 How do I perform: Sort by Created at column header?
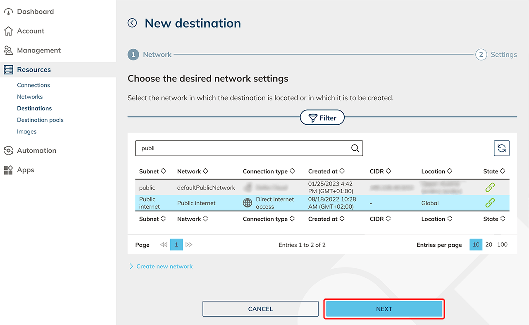[326, 171]
